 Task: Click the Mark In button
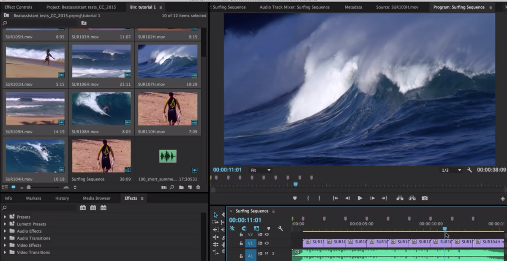(308, 198)
